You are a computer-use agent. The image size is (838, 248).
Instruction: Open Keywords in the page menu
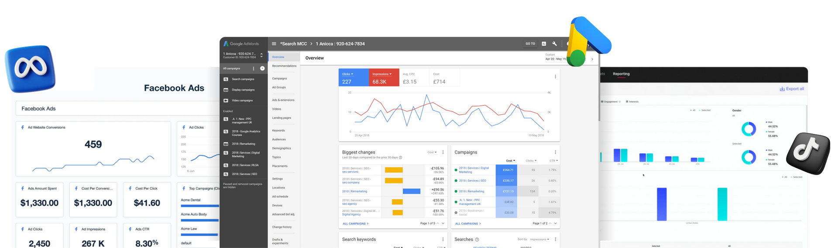coord(278,131)
